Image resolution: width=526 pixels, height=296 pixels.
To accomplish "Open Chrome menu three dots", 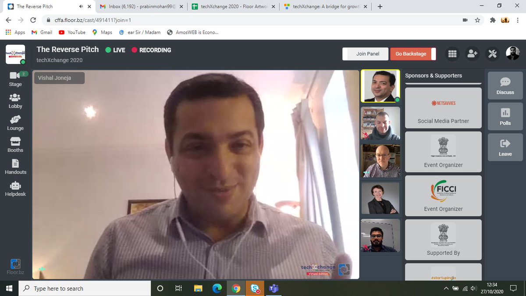I will (x=517, y=20).
